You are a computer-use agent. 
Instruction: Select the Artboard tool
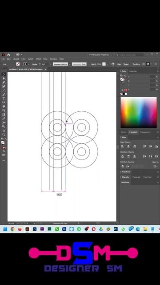[x=4, y=130]
